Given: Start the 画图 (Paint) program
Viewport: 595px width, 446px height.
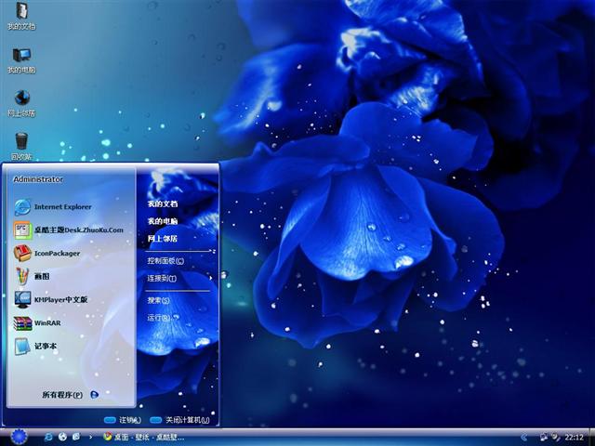Looking at the screenshot, I should click(42, 276).
